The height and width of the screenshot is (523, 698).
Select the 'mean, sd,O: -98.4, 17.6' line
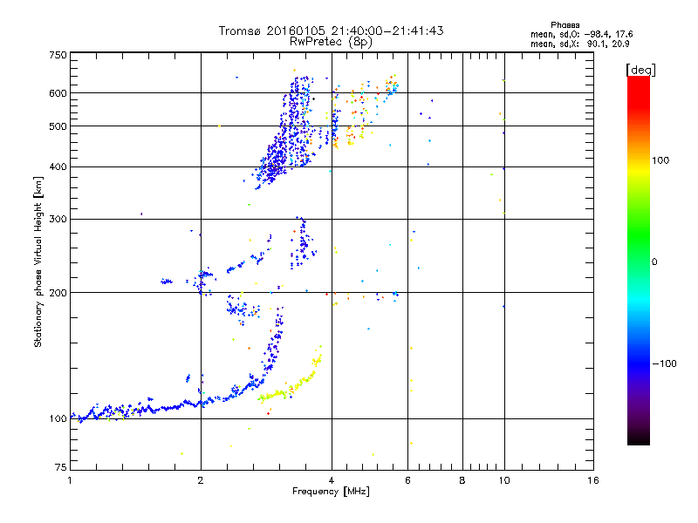click(x=581, y=34)
